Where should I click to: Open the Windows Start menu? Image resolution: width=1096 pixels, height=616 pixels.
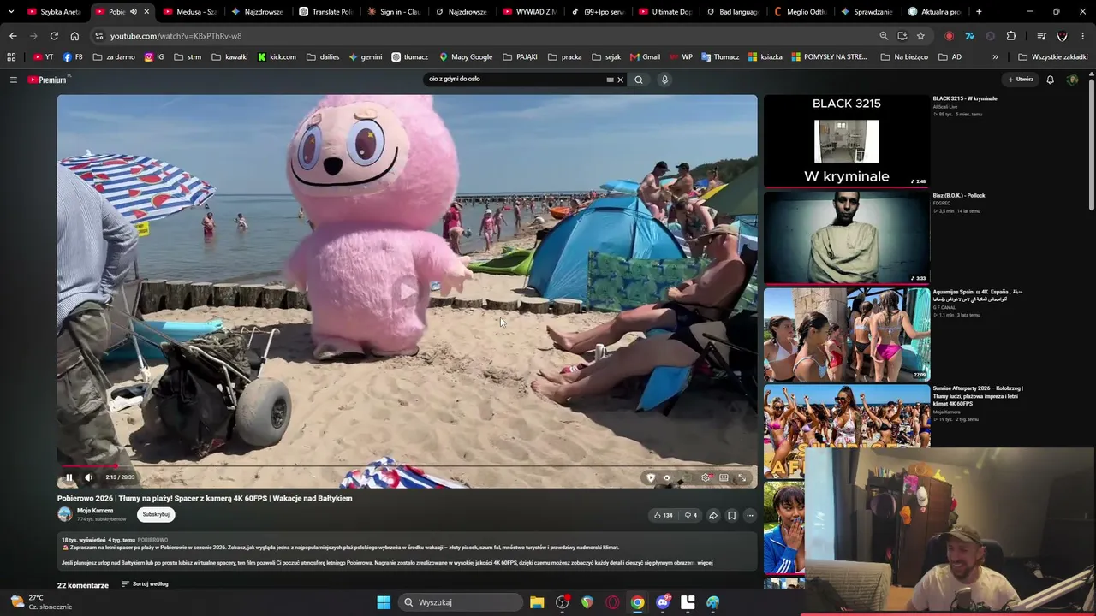pos(384,602)
